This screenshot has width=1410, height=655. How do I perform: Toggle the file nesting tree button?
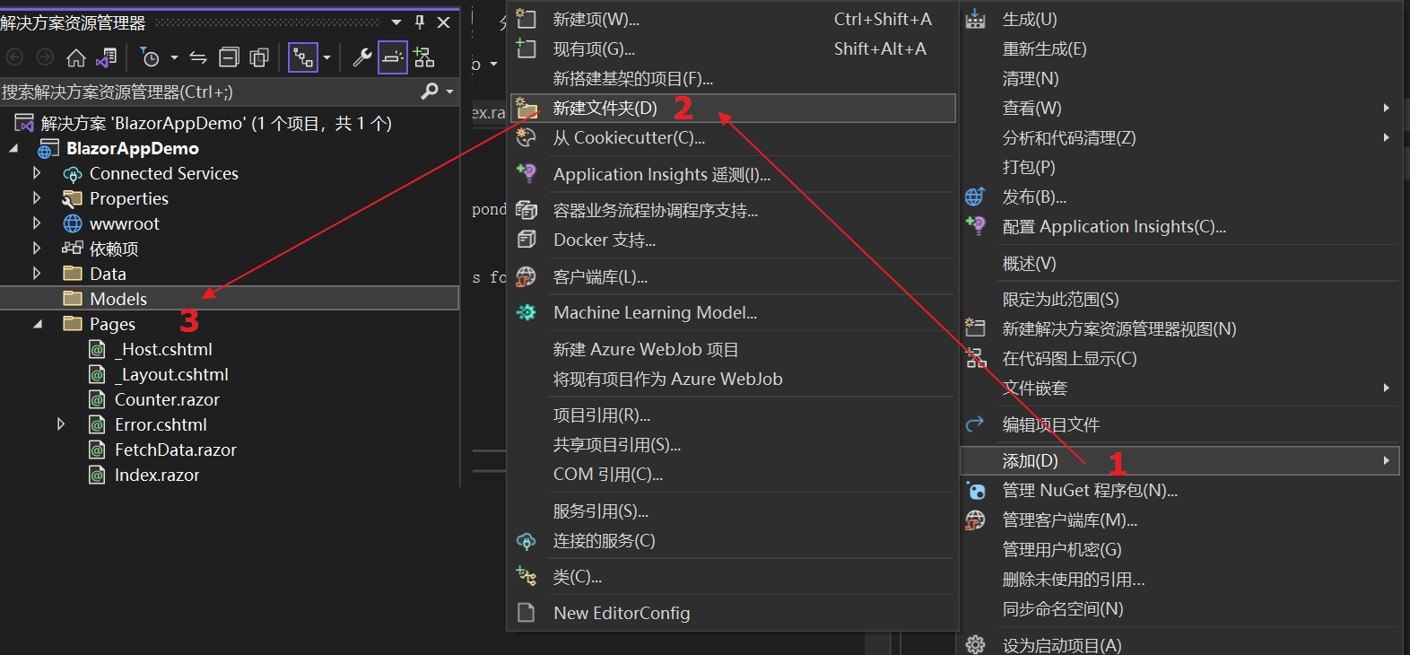(303, 58)
